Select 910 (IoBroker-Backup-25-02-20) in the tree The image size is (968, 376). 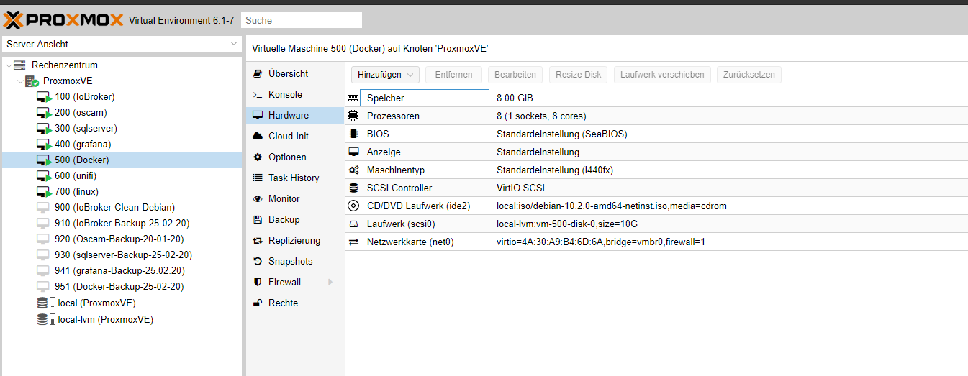tap(122, 224)
